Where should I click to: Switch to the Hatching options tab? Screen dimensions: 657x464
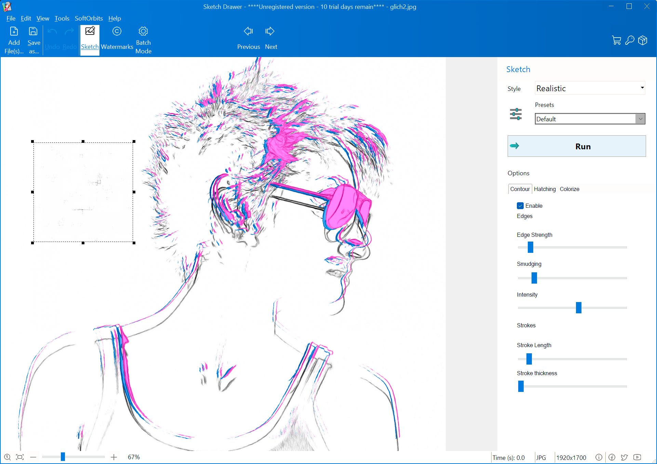[x=545, y=189]
